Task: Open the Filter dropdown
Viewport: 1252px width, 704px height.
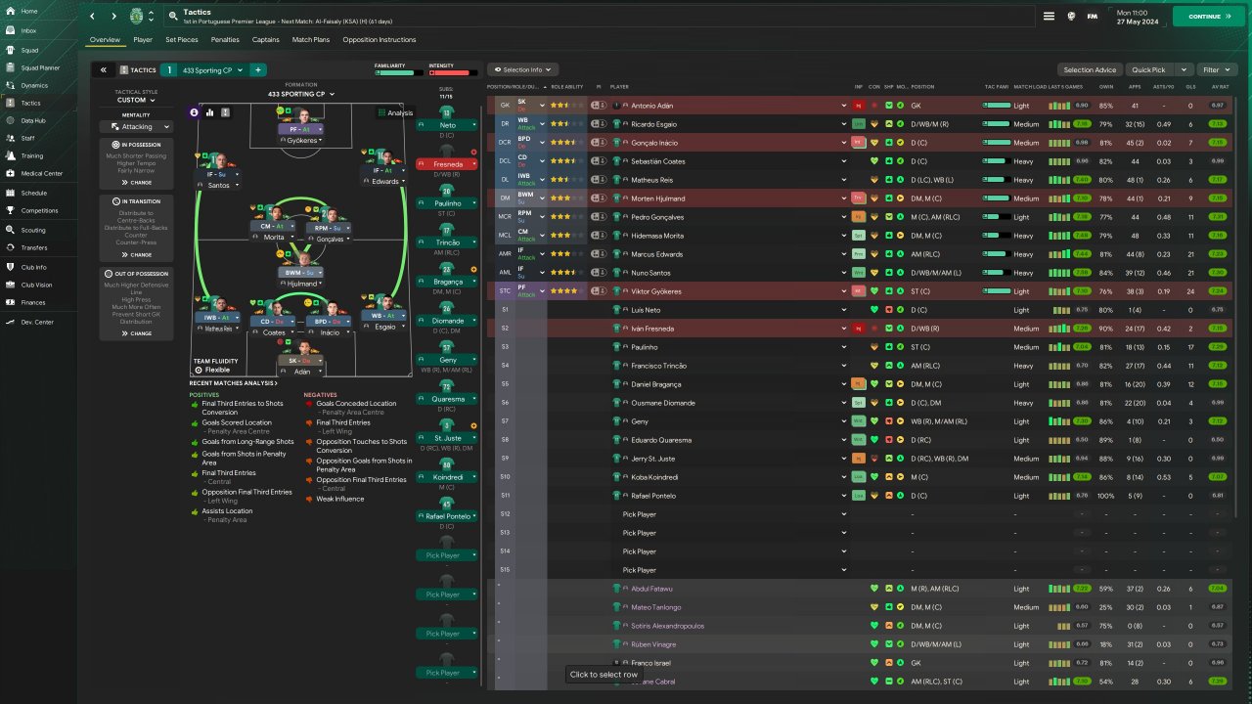Action: pos(1217,70)
